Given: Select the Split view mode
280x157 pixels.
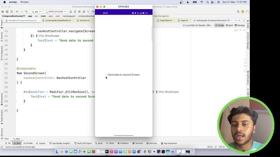Looking at the screenshot, I should (229, 25).
